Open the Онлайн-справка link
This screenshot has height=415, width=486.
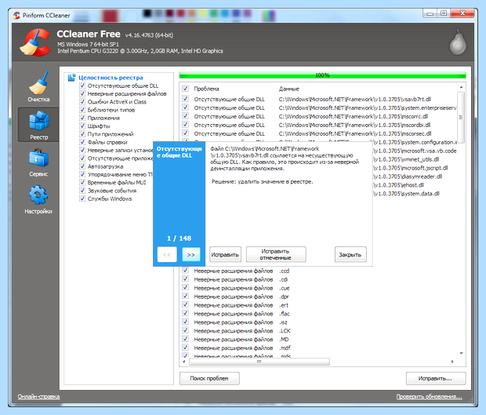[38, 396]
